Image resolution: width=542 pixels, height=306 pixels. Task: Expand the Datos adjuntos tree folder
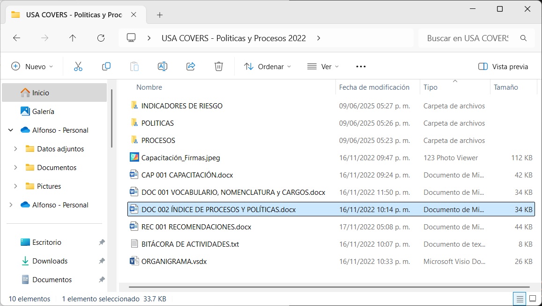coord(16,149)
